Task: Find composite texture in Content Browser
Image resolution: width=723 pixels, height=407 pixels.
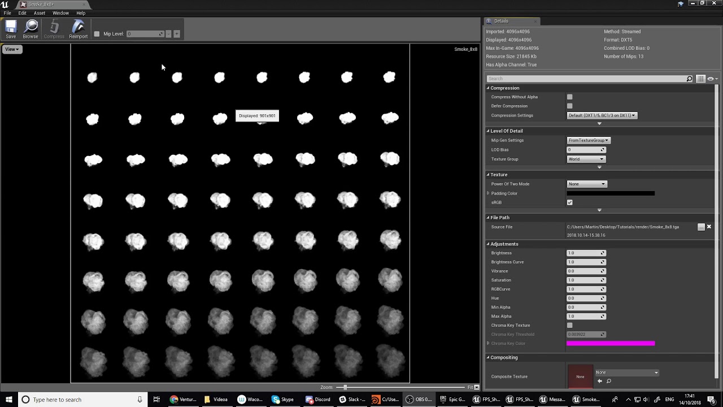Action: click(609, 381)
